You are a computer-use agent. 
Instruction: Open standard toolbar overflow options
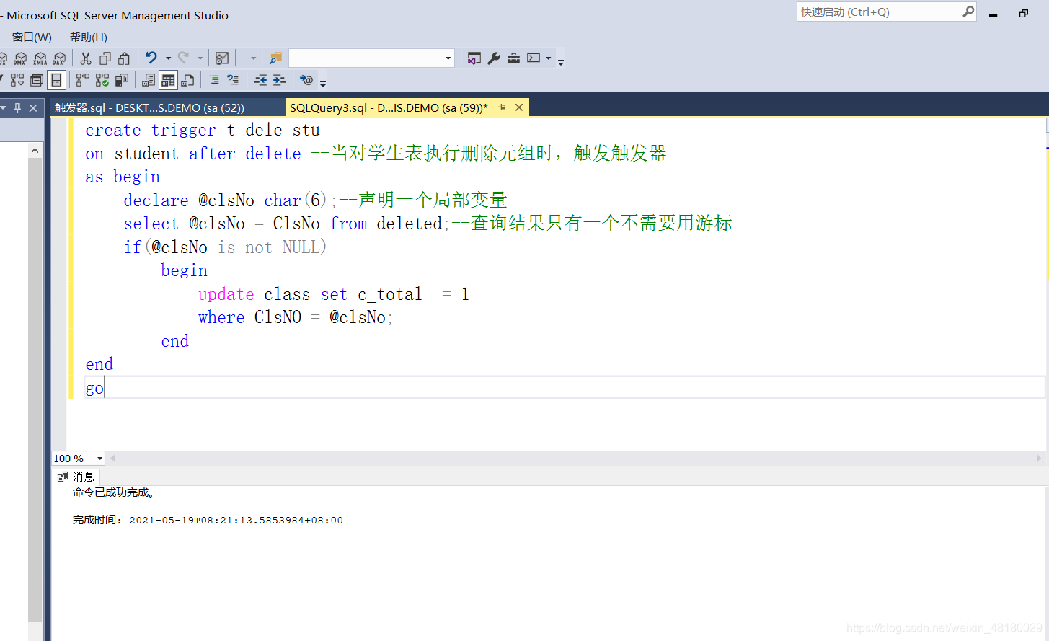[x=561, y=62]
